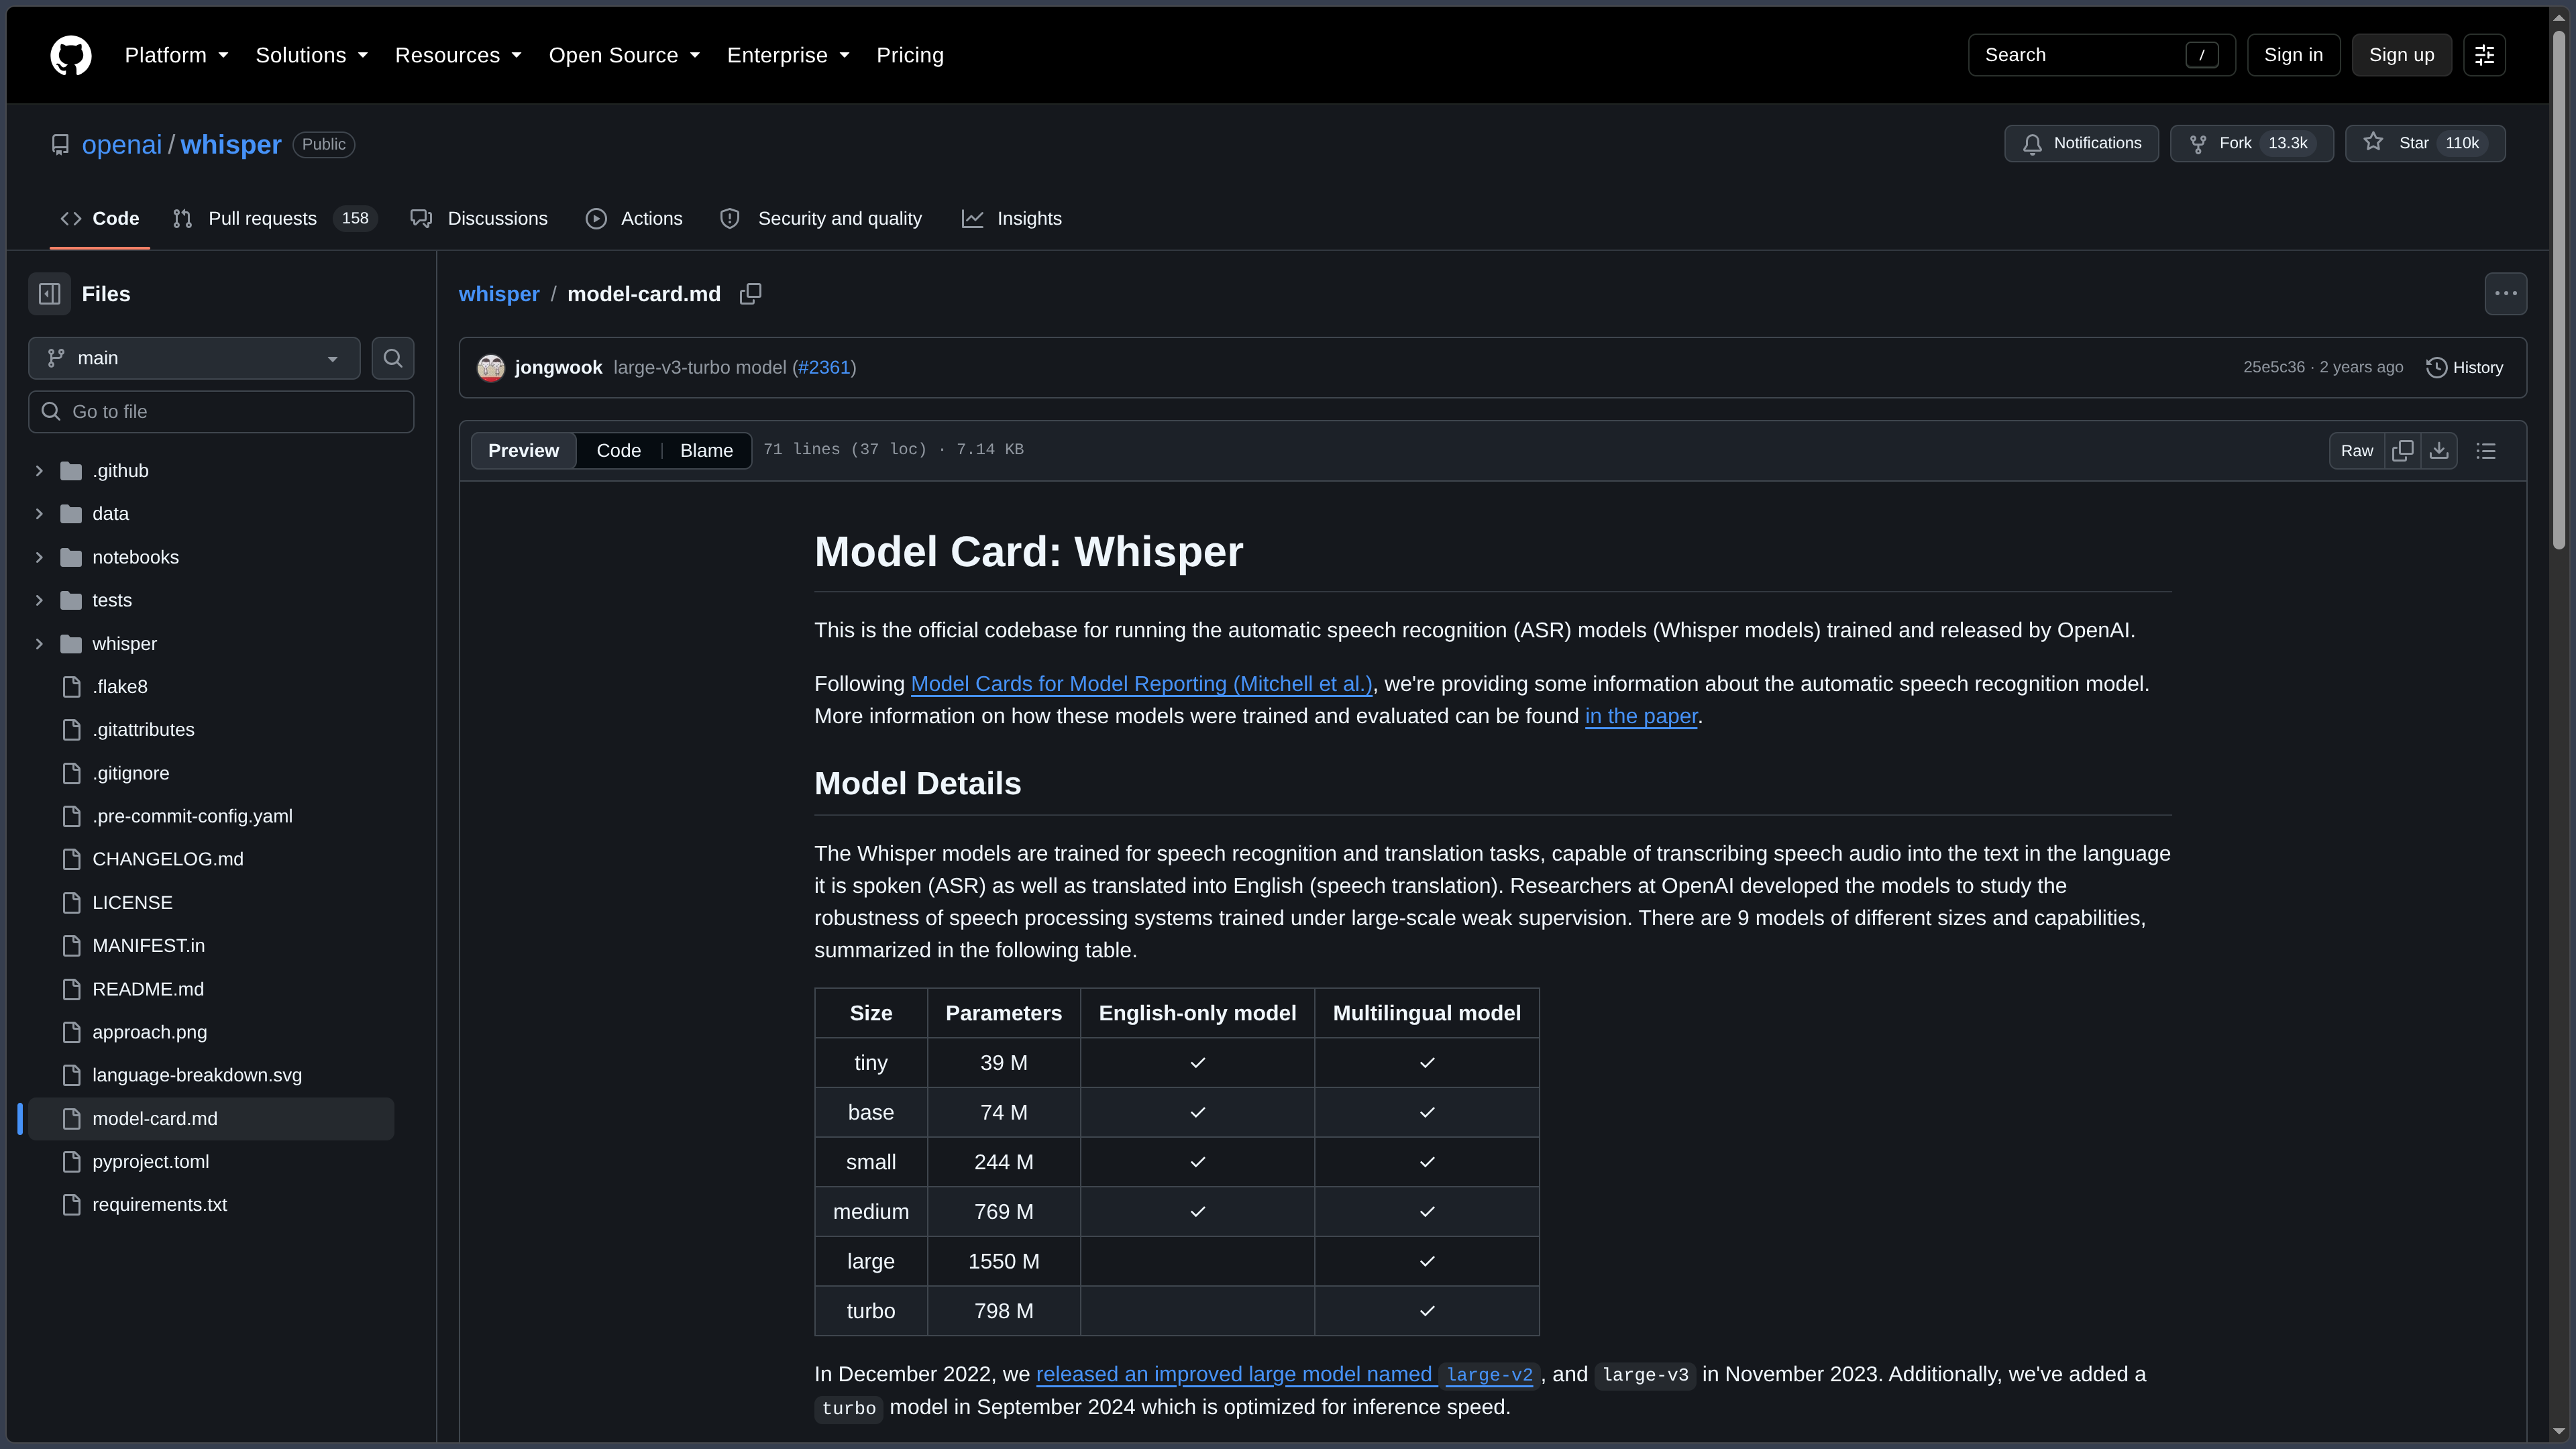Screen dimensions: 2576x1449
Task: Open the file actions three-dots menu
Action: (2505, 294)
